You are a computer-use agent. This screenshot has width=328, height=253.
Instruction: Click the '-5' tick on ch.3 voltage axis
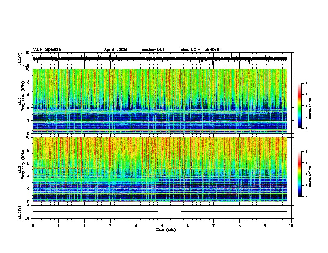pos(28,219)
